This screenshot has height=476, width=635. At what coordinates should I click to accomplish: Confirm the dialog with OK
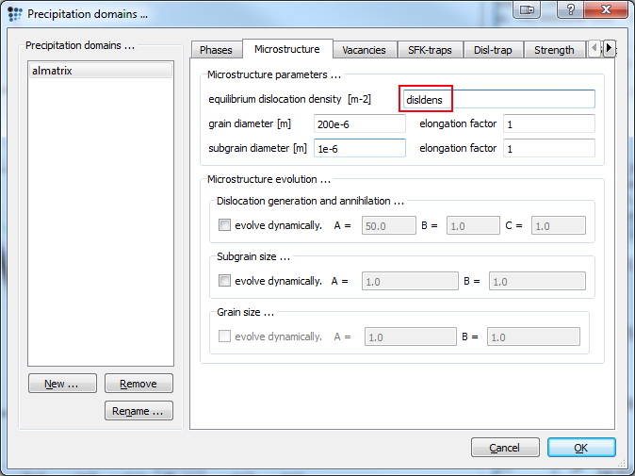(580, 448)
